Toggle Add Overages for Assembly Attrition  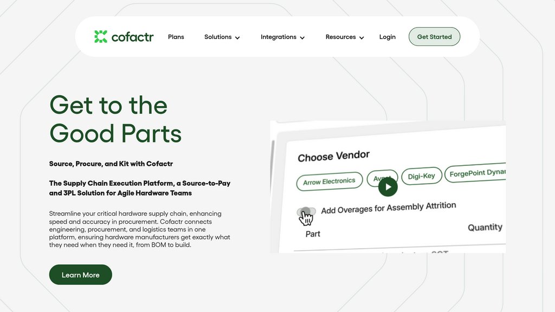tap(306, 212)
